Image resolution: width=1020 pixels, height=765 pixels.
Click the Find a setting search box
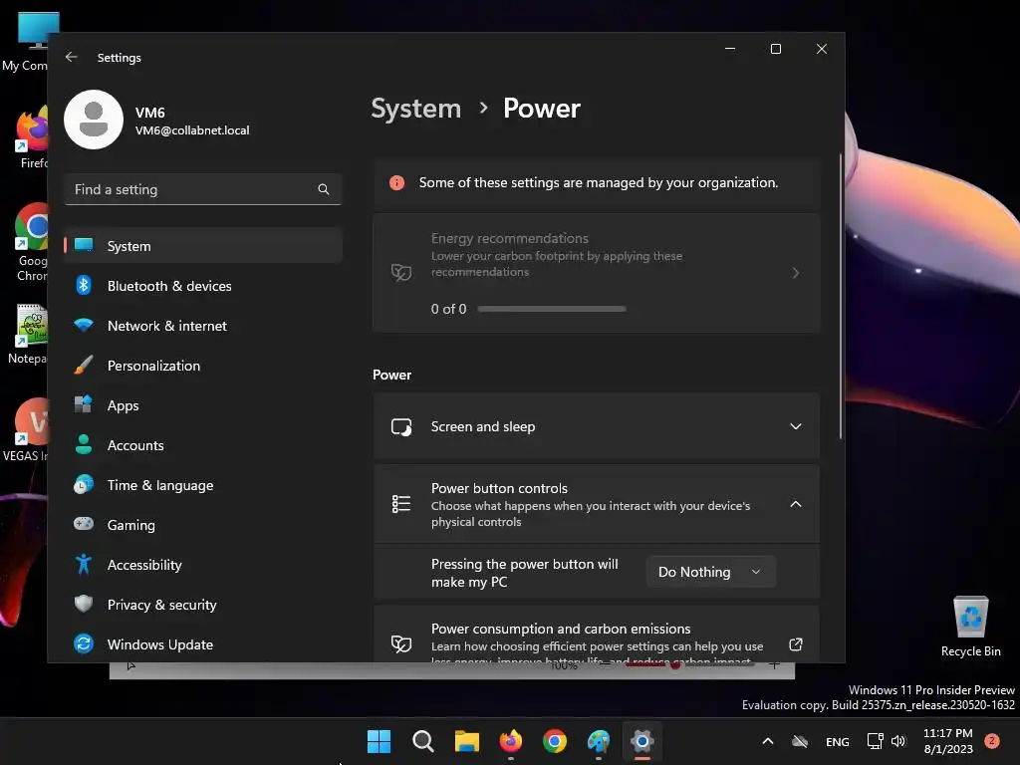203,189
